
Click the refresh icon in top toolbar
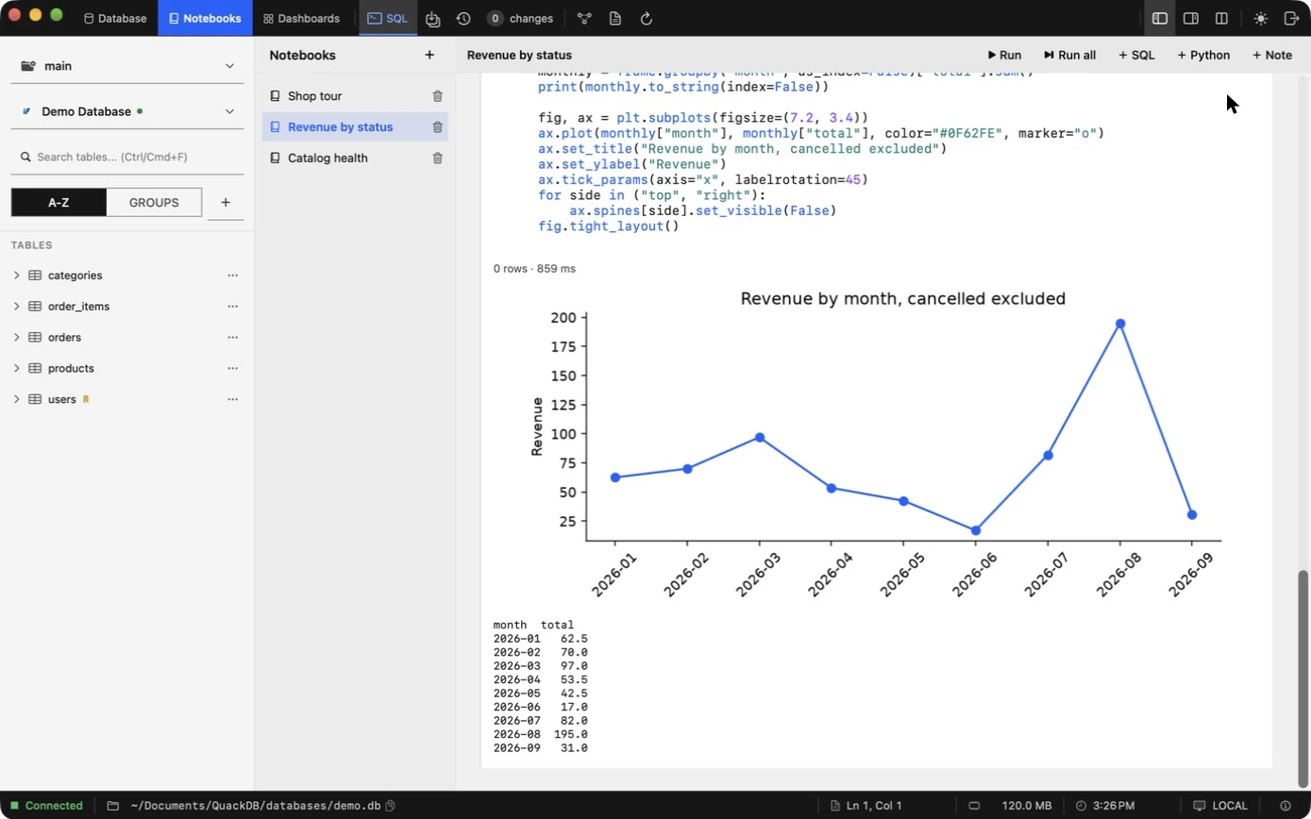coord(647,18)
